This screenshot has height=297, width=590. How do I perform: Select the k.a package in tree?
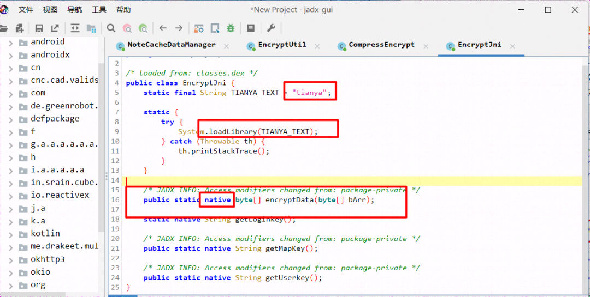(38, 221)
